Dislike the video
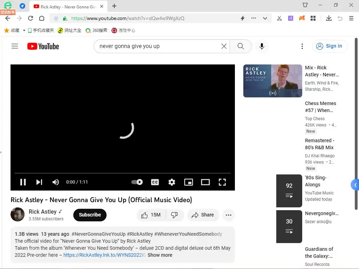359x269 pixels. [x=175, y=215]
